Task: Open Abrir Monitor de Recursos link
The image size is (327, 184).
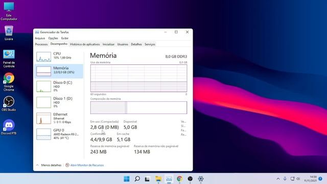Action: (x=87, y=165)
